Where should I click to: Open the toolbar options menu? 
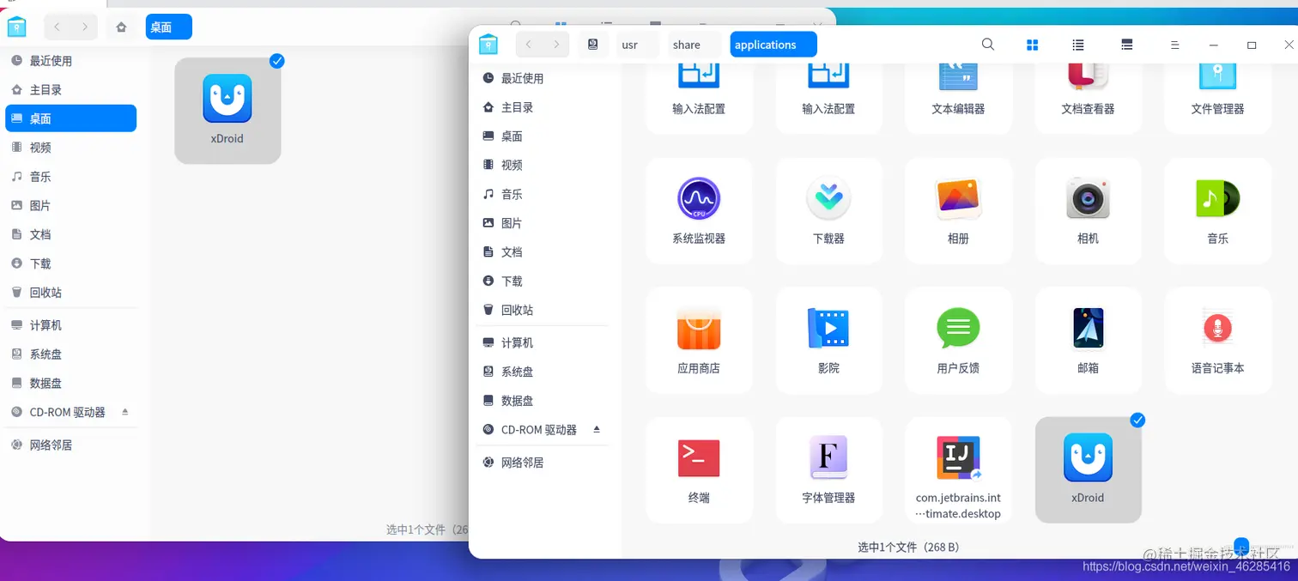click(x=1174, y=44)
